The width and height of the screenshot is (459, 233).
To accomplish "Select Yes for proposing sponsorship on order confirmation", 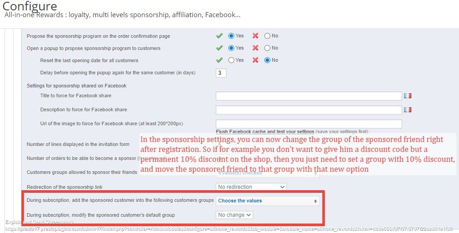I will [232, 36].
